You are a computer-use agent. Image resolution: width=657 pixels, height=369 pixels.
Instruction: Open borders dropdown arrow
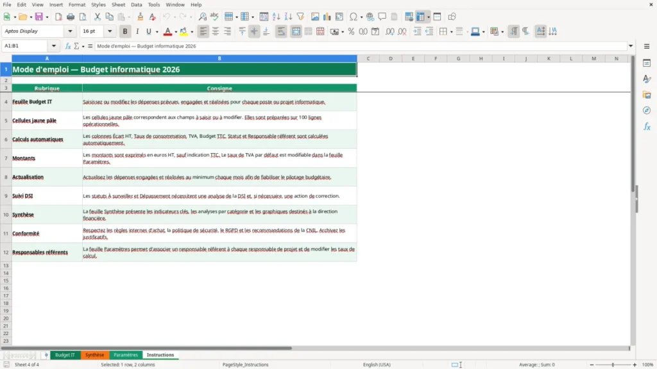(451, 32)
